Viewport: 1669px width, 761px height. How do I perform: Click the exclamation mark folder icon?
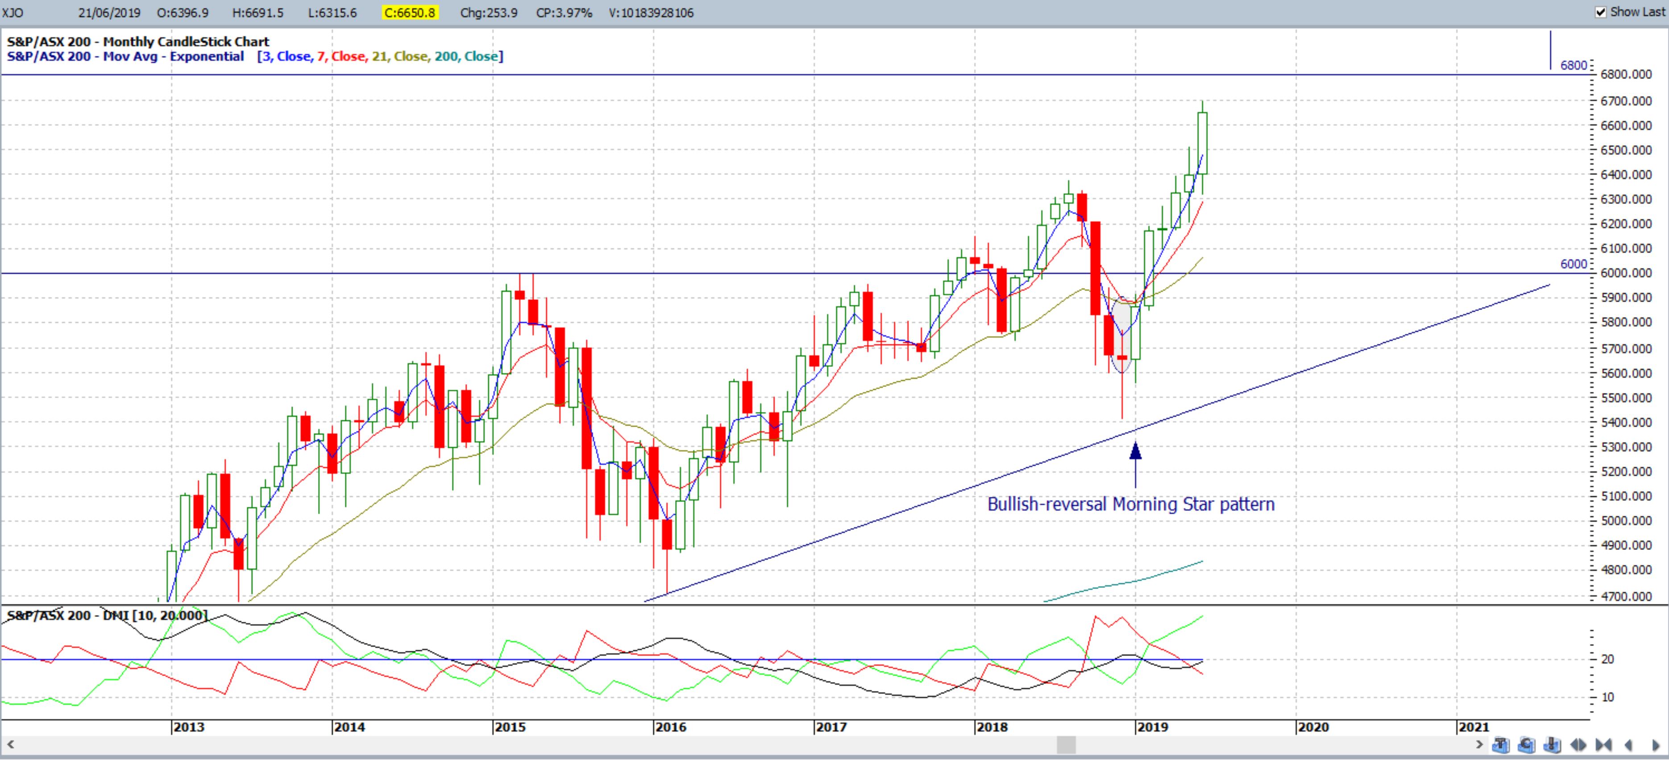(x=1553, y=745)
